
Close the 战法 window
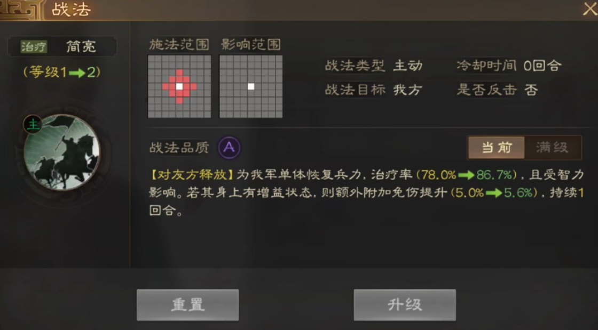[x=589, y=9]
